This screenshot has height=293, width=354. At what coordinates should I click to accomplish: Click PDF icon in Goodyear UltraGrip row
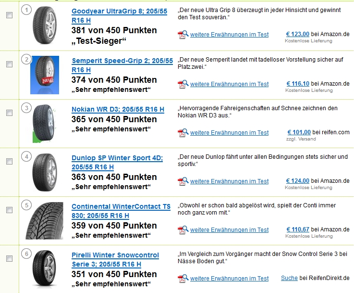pos(183,35)
